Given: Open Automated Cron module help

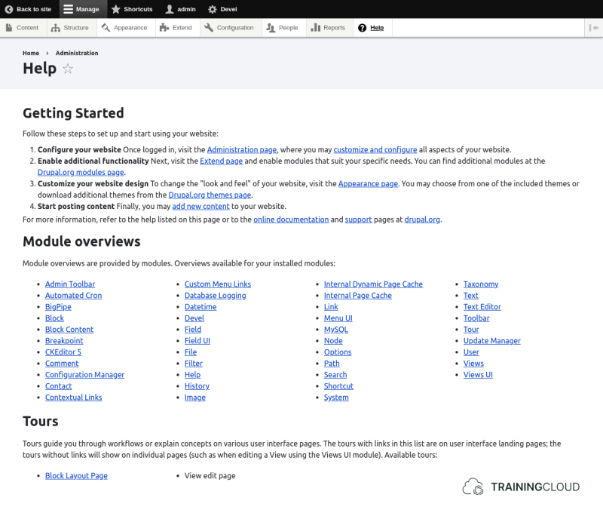Looking at the screenshot, I should pos(73,296).
